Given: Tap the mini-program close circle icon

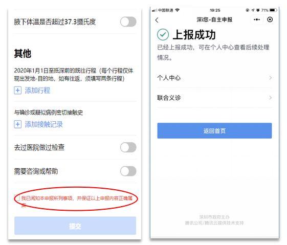Looking at the screenshot, I should (x=270, y=19).
